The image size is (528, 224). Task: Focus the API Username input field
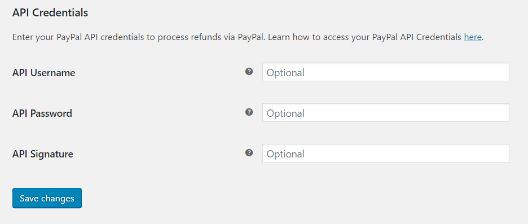[385, 72]
